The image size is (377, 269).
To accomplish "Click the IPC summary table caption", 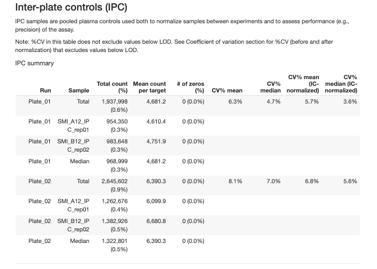I will point(34,63).
